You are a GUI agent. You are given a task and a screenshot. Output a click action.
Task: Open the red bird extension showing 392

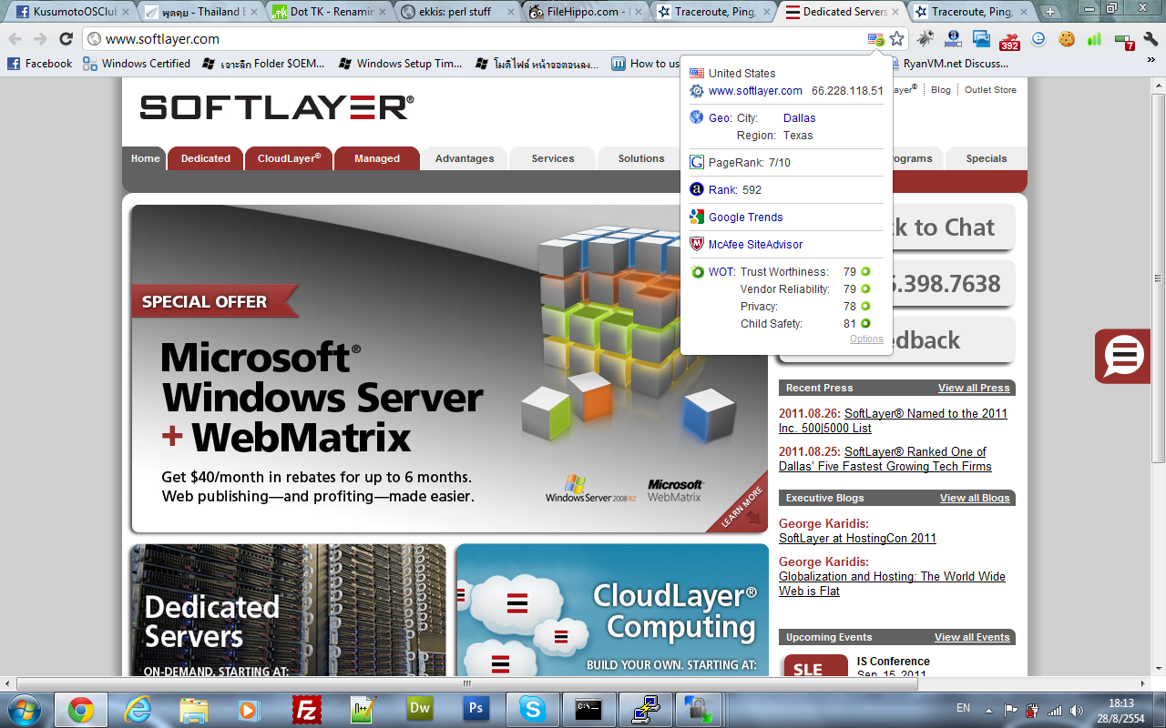click(x=1009, y=40)
